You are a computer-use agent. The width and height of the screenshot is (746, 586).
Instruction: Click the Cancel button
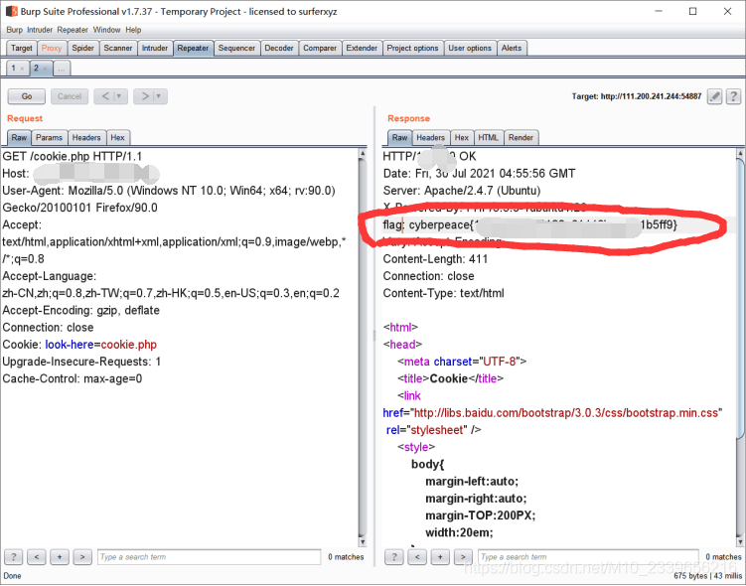point(70,96)
